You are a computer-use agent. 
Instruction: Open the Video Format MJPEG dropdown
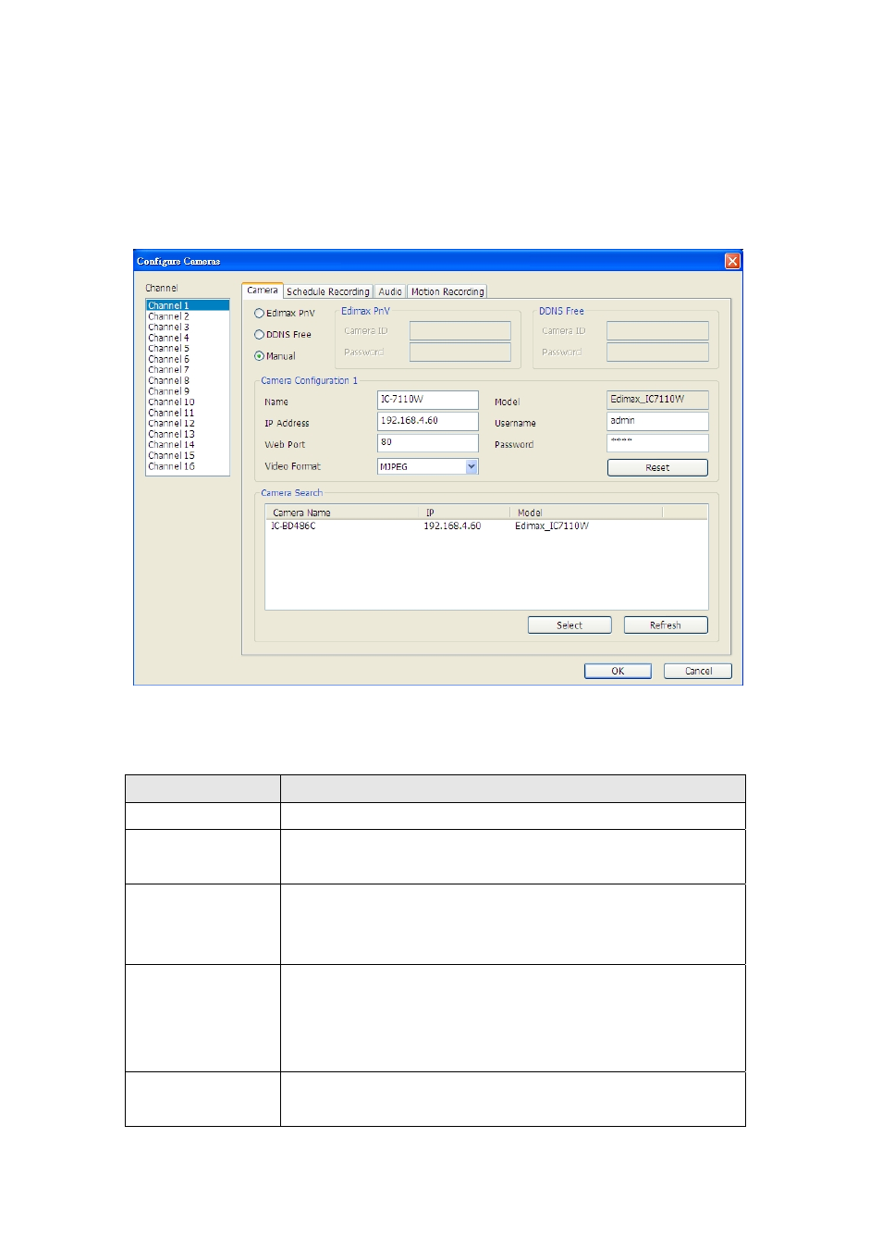pos(472,466)
